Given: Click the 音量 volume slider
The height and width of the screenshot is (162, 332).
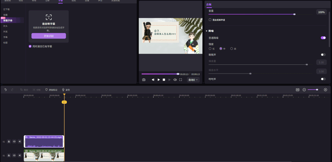Looking at the screenshot, I should 261,14.
